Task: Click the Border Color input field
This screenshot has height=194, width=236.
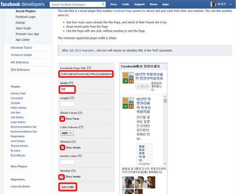Action: click(x=67, y=162)
